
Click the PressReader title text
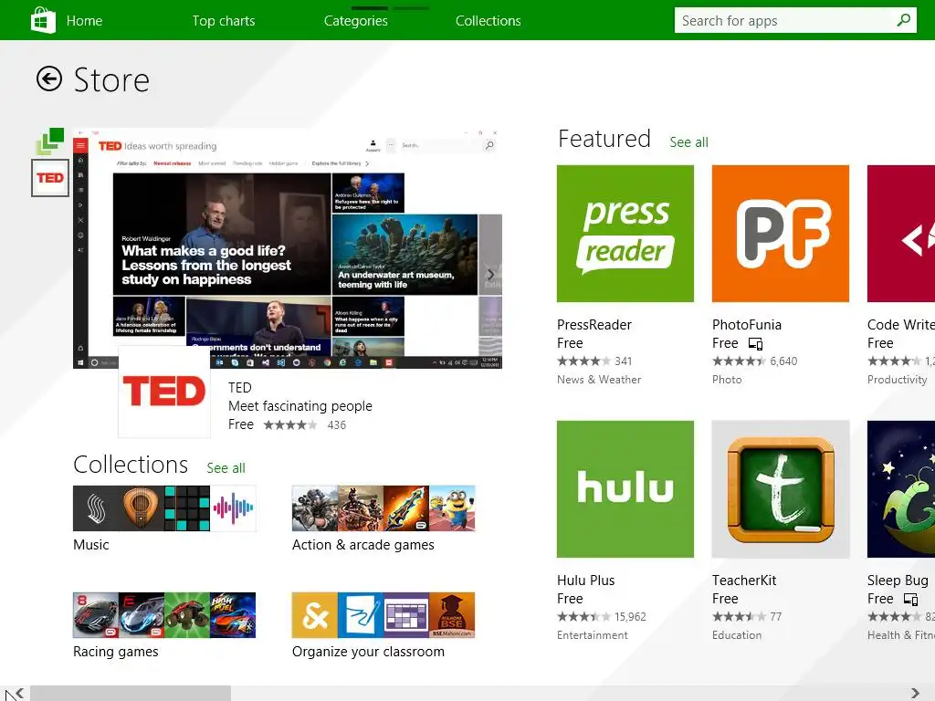click(594, 325)
